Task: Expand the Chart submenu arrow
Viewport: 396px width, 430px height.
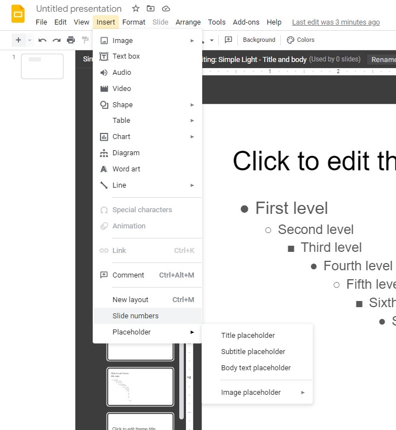Action: point(192,137)
